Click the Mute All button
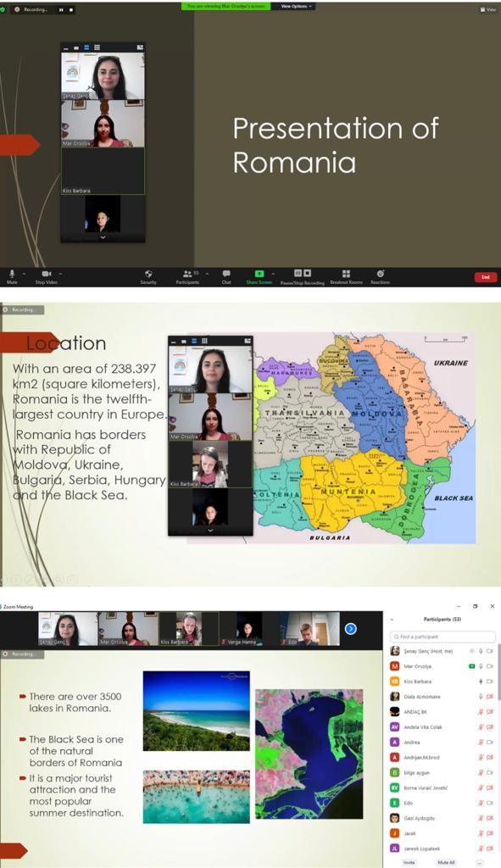Image resolution: width=501 pixels, height=868 pixels. [x=446, y=862]
